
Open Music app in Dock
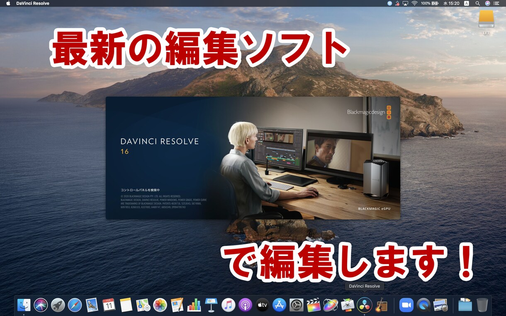pos(228,305)
